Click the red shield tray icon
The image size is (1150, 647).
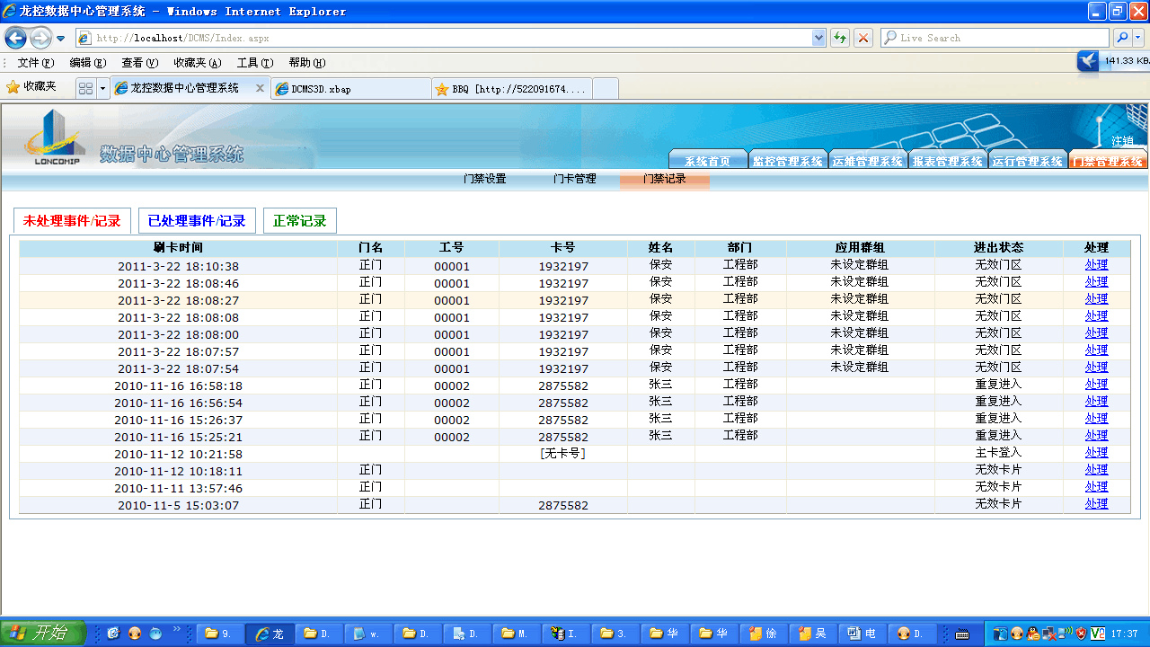point(1081,634)
